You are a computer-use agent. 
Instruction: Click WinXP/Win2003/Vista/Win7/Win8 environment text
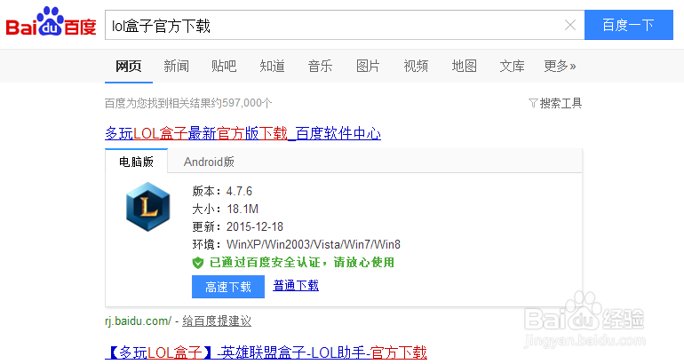(314, 244)
